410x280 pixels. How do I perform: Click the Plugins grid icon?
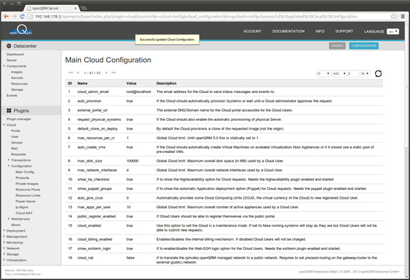[9, 111]
